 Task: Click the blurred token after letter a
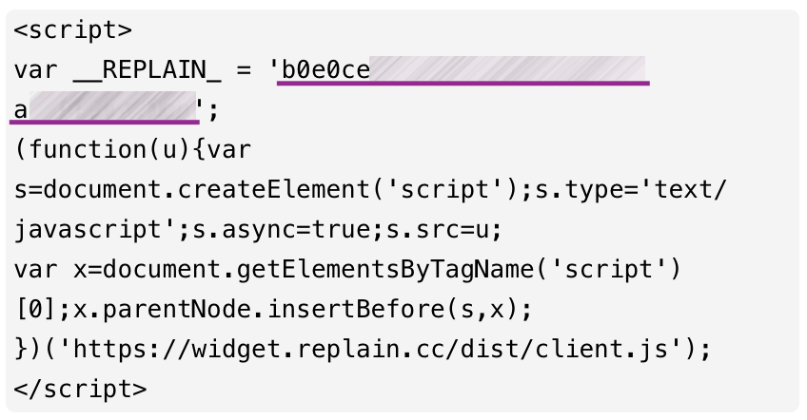pyautogui.click(x=111, y=107)
